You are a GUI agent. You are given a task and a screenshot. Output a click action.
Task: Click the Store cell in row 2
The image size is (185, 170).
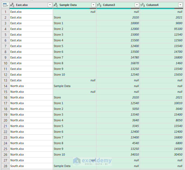74,17
